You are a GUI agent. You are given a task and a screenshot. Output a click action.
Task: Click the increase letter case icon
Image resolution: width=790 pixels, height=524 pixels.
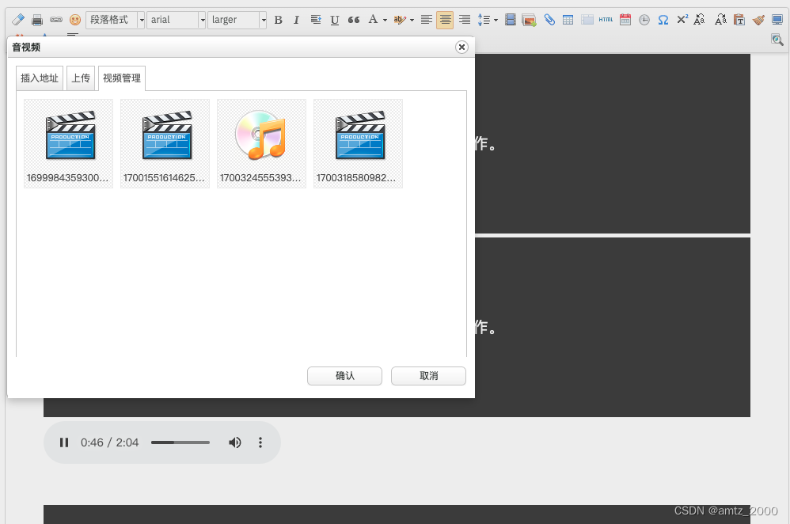coord(721,20)
